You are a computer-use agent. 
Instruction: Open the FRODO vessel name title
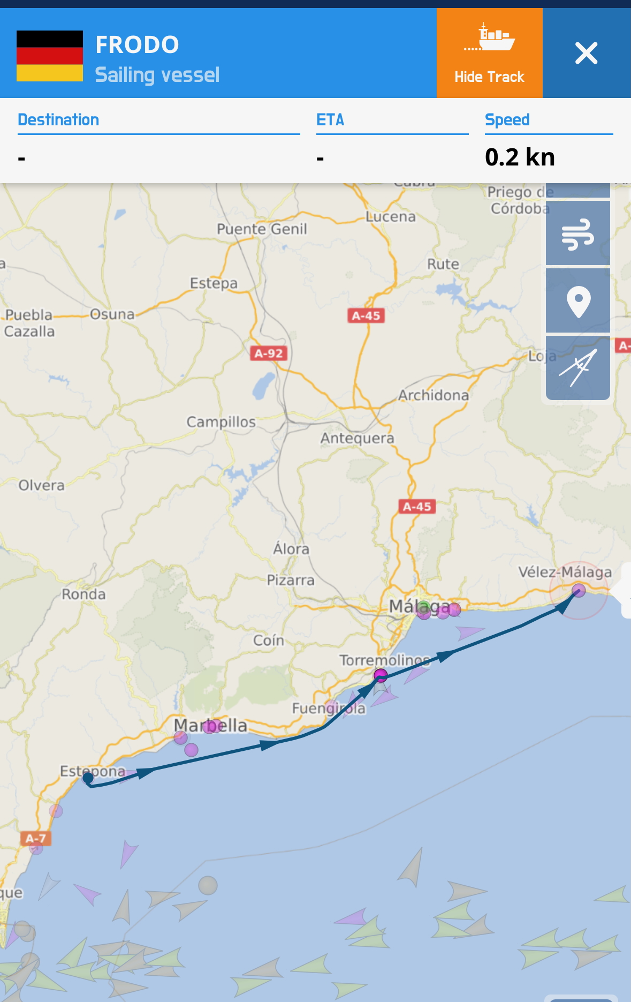[137, 44]
